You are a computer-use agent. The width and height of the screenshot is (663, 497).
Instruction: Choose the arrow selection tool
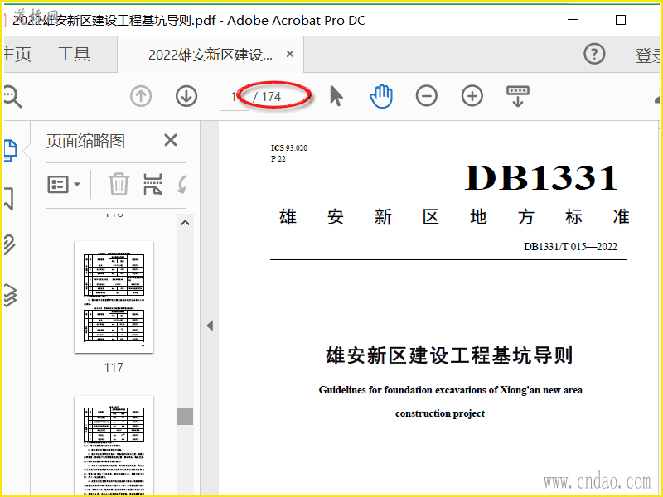click(x=336, y=96)
